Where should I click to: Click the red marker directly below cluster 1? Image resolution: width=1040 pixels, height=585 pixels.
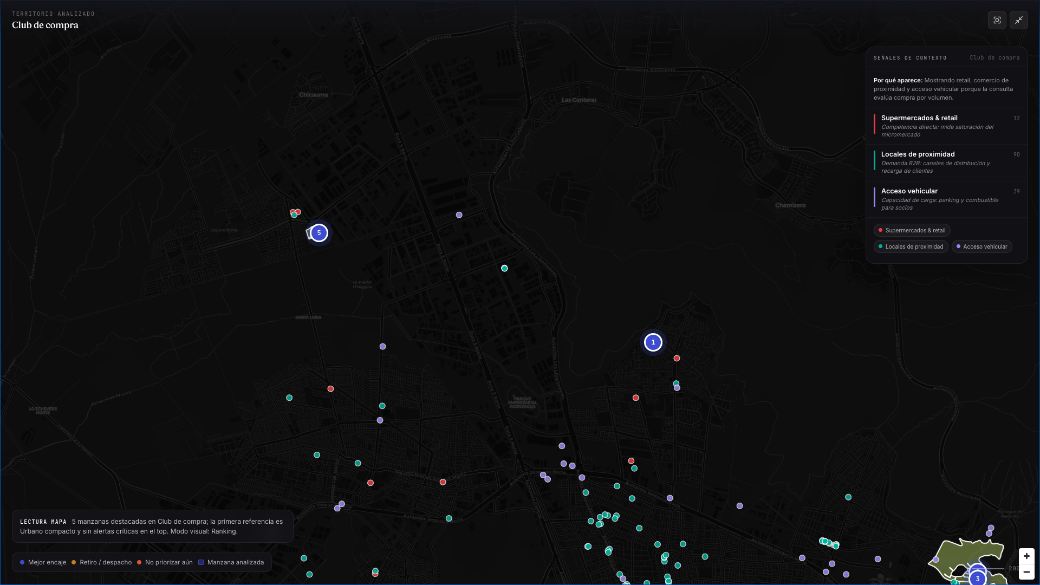coord(677,358)
